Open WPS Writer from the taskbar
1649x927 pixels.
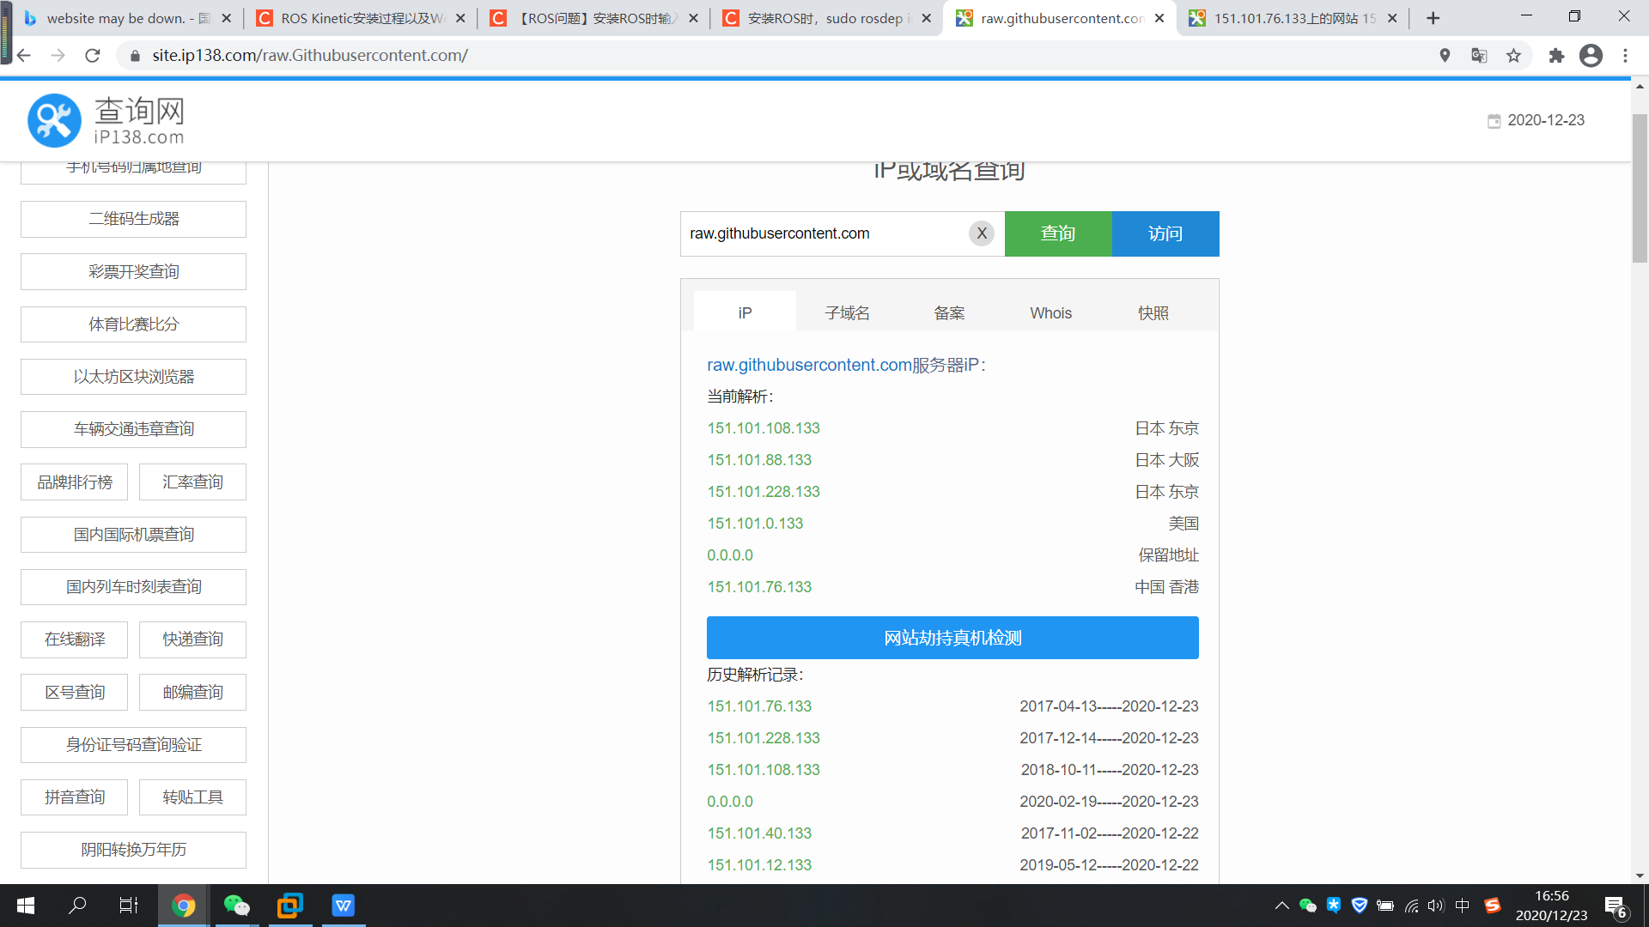click(344, 906)
